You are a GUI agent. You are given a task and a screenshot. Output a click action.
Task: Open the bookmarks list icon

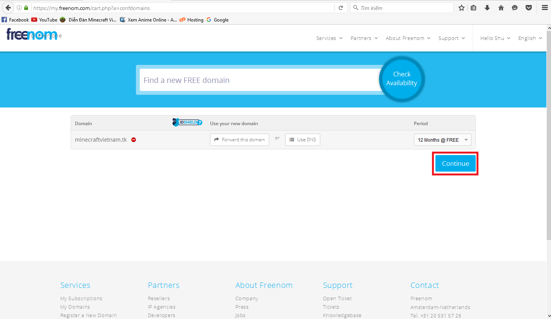(473, 8)
